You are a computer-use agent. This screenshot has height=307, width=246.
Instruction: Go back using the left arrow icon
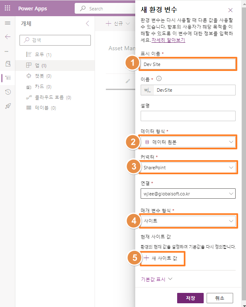[x=7, y=37]
